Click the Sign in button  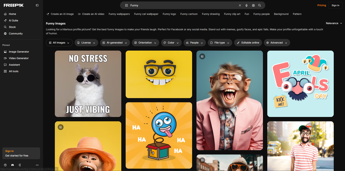(335, 5)
